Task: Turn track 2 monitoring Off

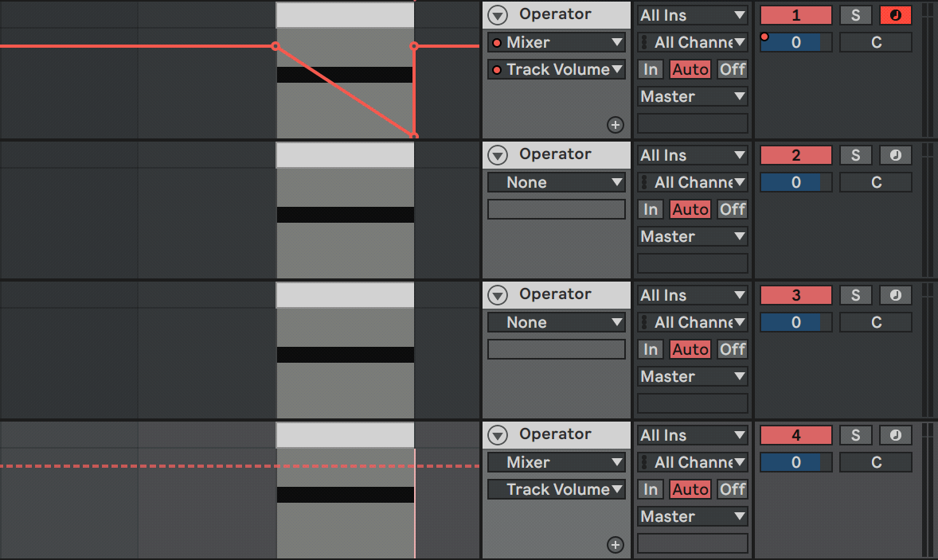Action: pos(732,209)
